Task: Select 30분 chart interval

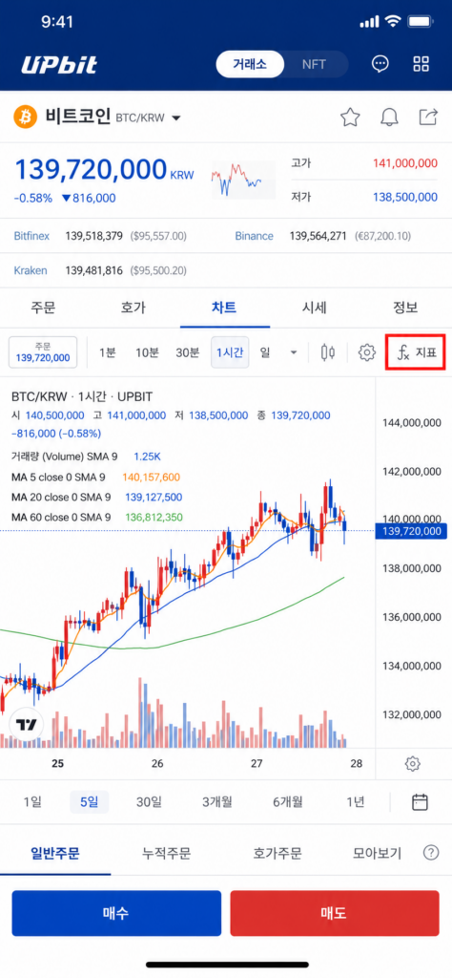Action: click(x=188, y=352)
